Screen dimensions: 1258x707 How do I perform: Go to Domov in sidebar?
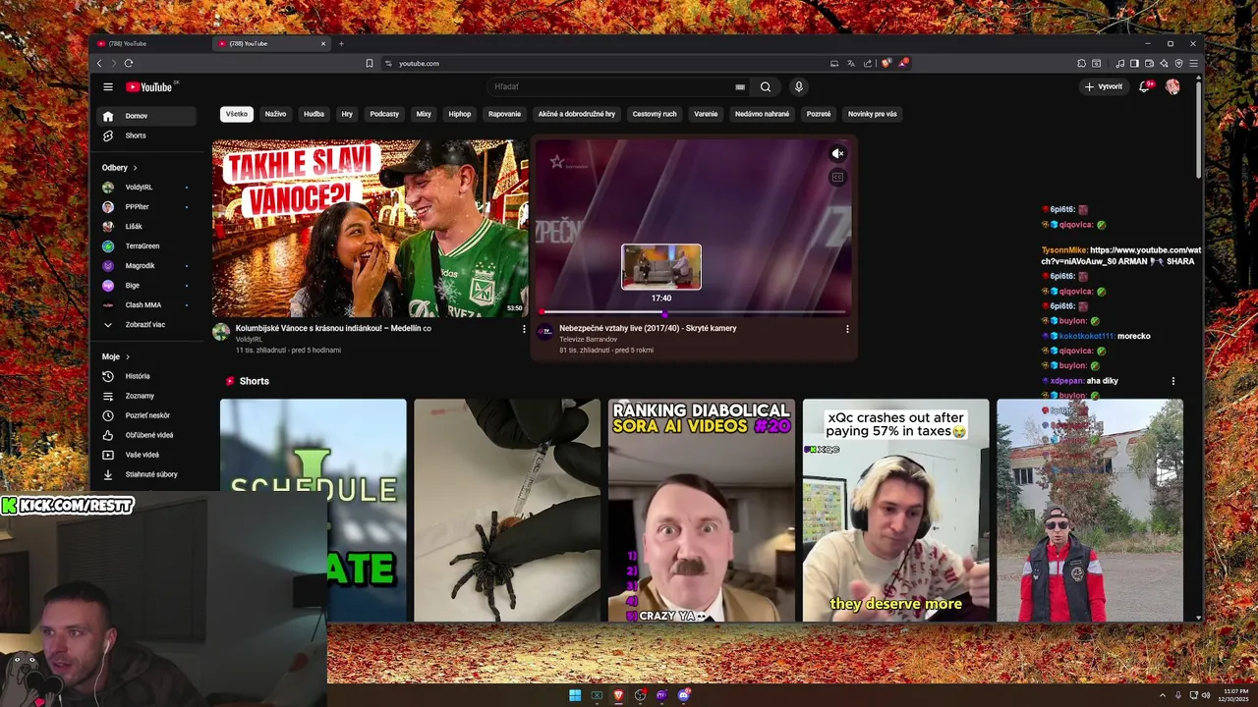click(x=145, y=116)
